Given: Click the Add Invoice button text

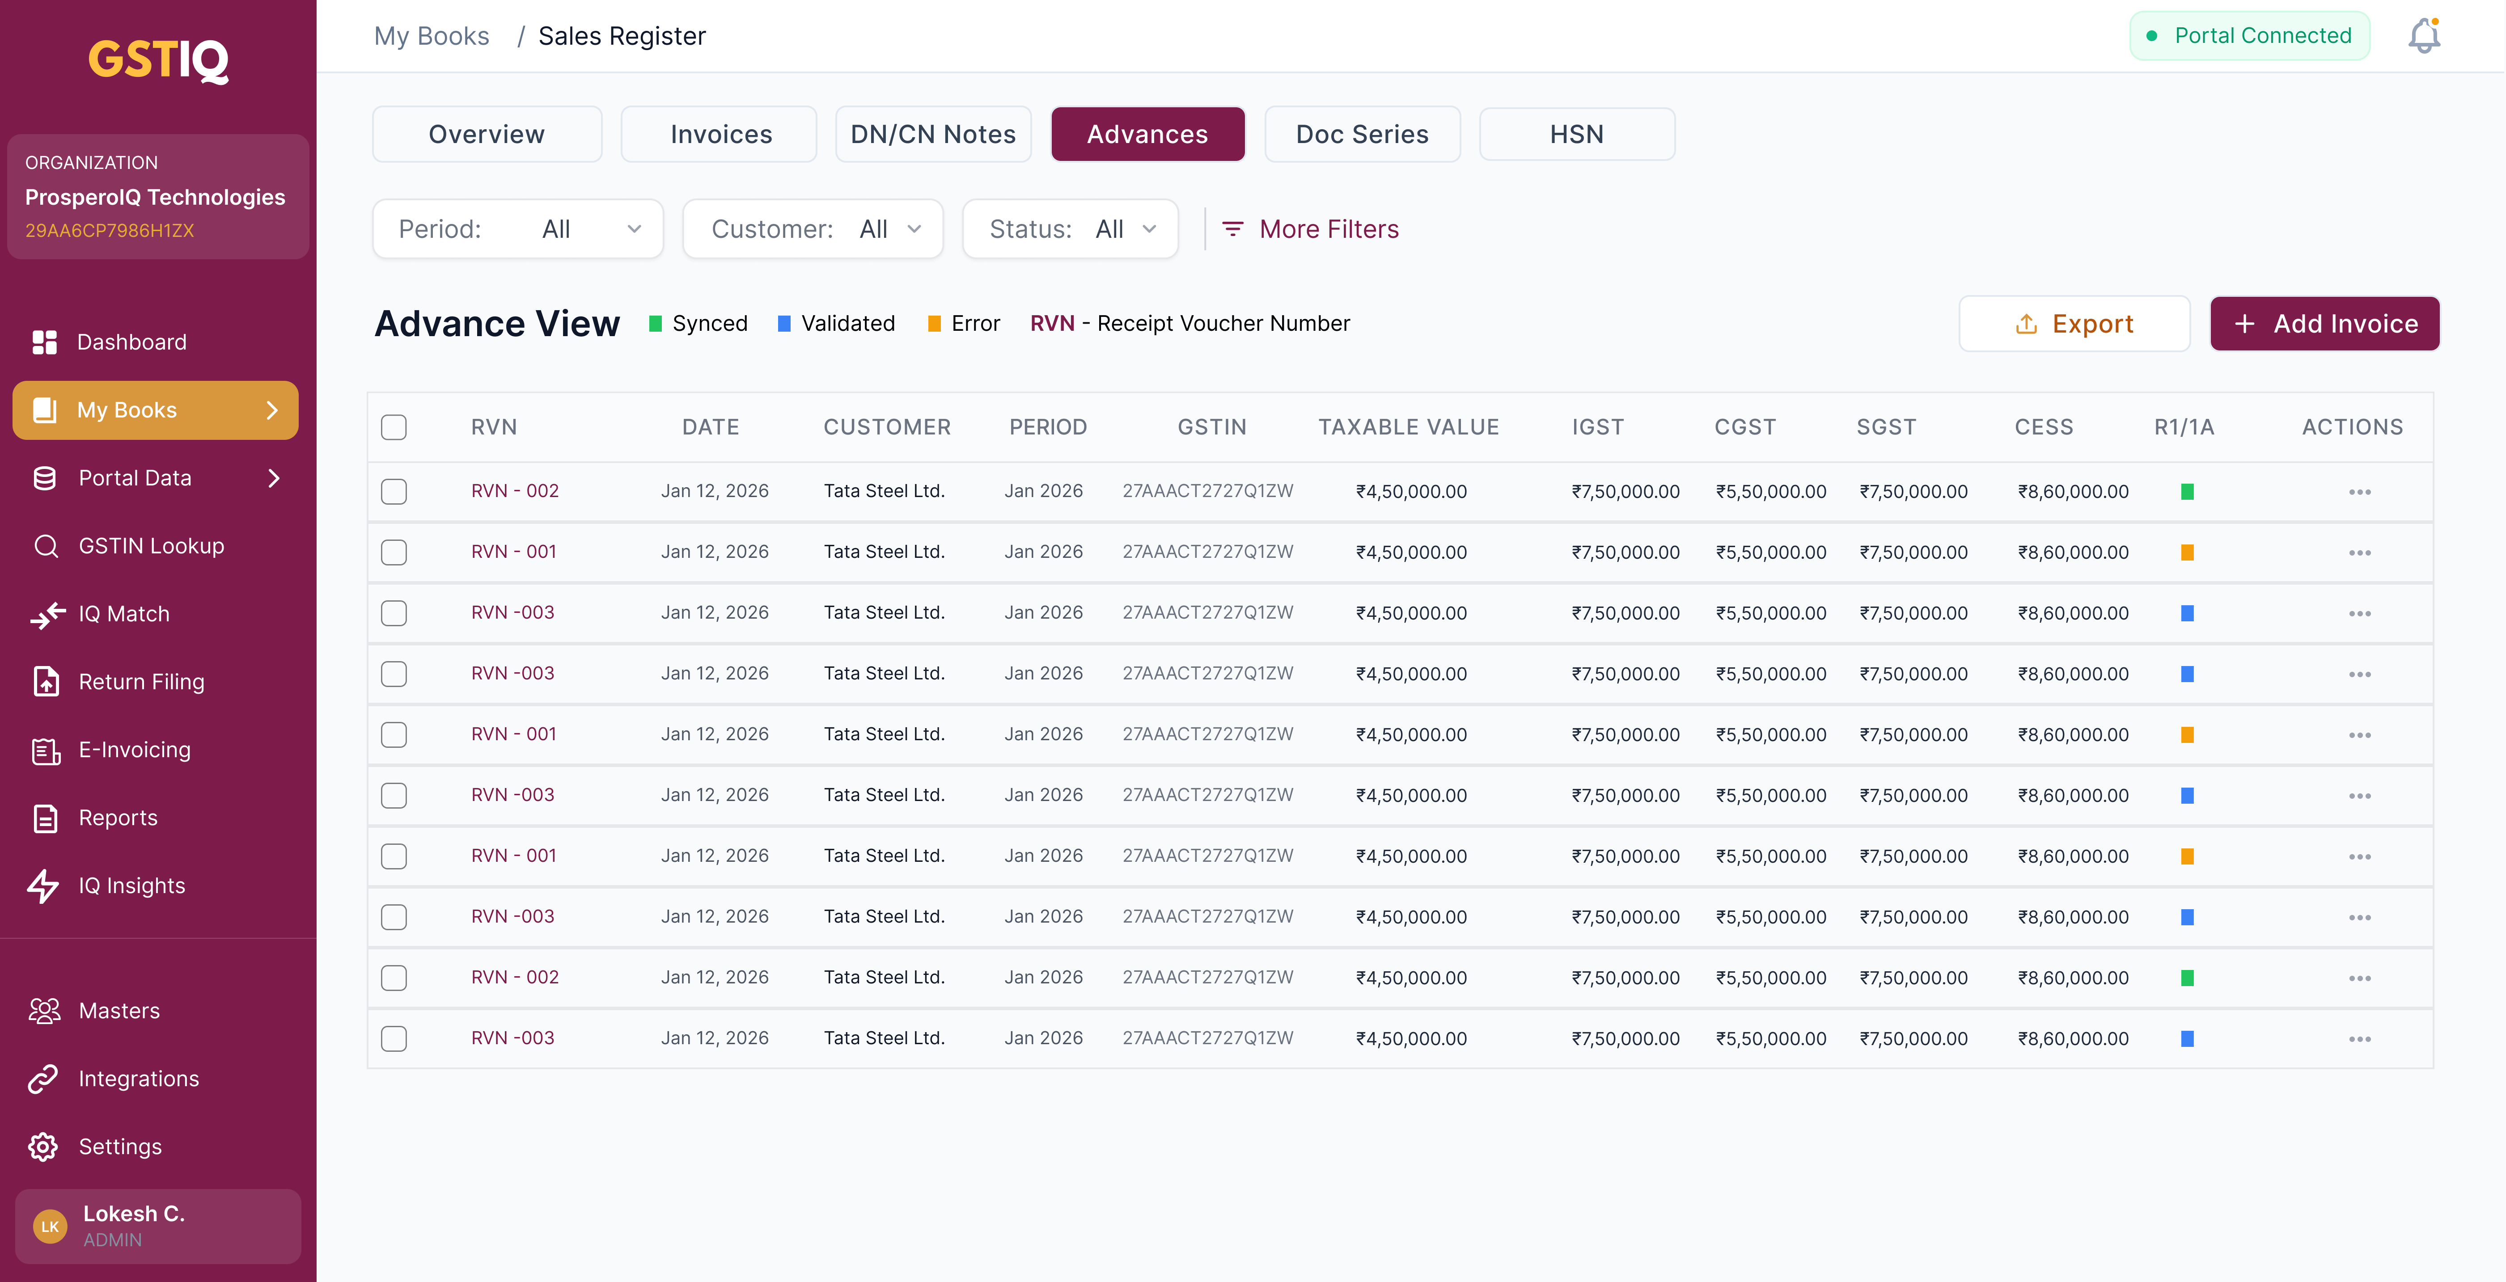Looking at the screenshot, I should point(2345,324).
